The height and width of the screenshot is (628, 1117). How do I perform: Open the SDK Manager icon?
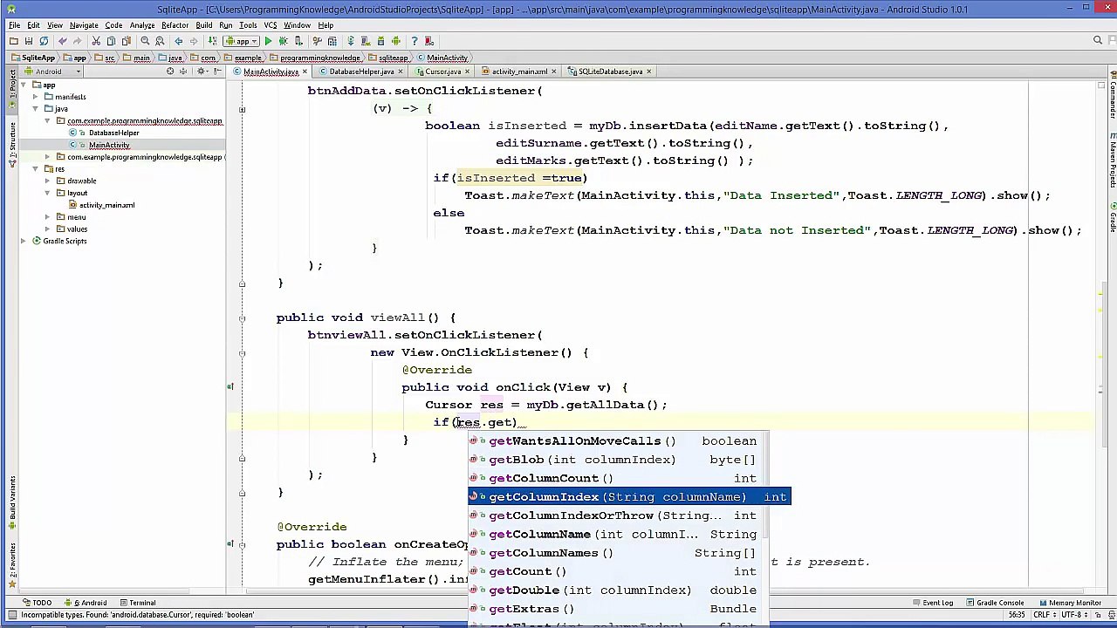pos(380,41)
